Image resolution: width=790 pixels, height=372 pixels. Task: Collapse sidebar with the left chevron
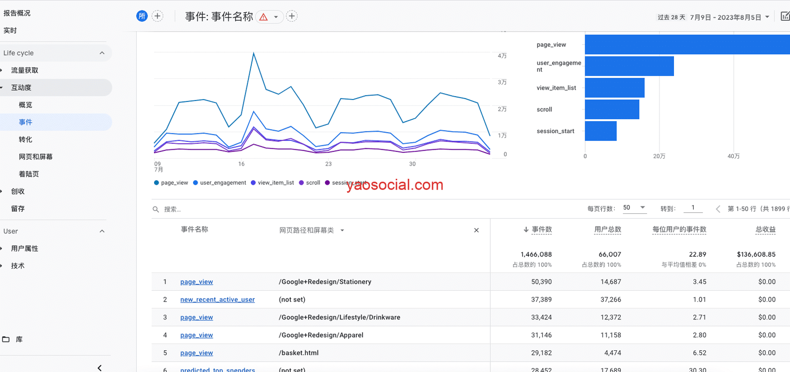[x=100, y=368]
